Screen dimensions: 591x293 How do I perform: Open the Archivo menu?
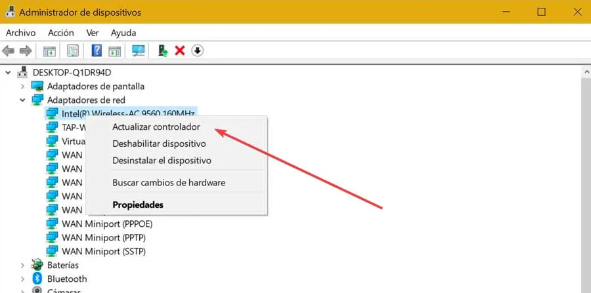click(20, 32)
